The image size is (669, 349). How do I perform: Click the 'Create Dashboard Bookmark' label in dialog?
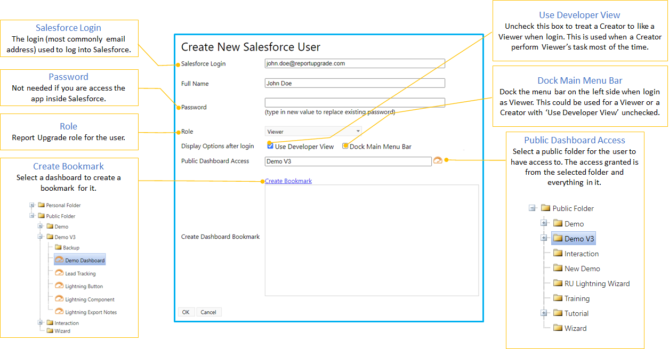point(220,237)
